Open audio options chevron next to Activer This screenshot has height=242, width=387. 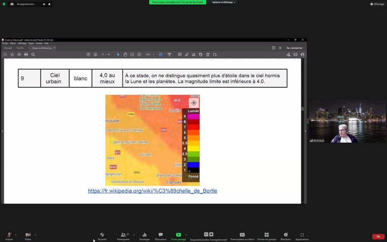click(16, 235)
